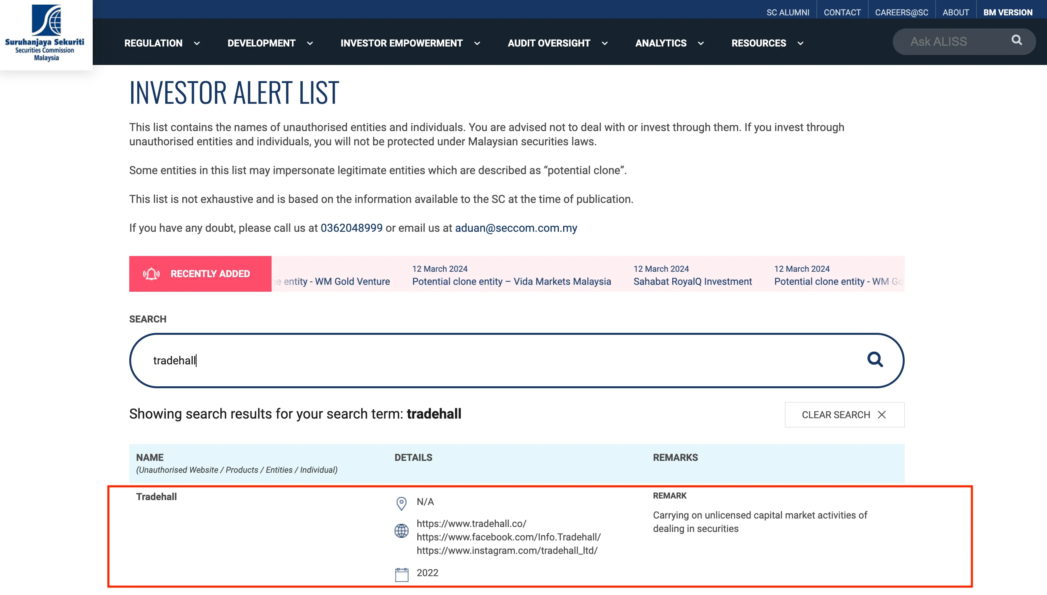
Task: Click the REMARKS column header
Action: click(x=675, y=458)
